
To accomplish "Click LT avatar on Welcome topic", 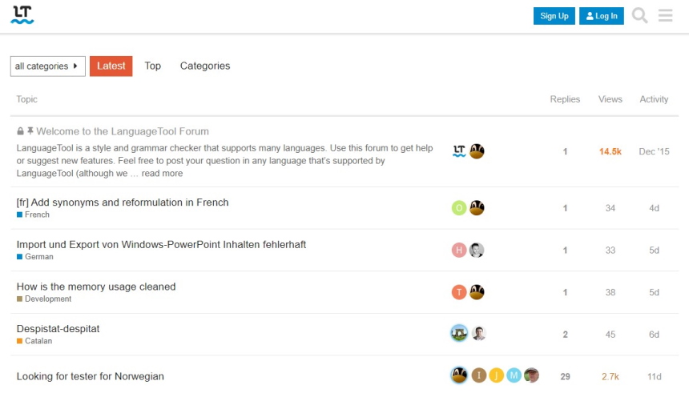I will click(459, 151).
